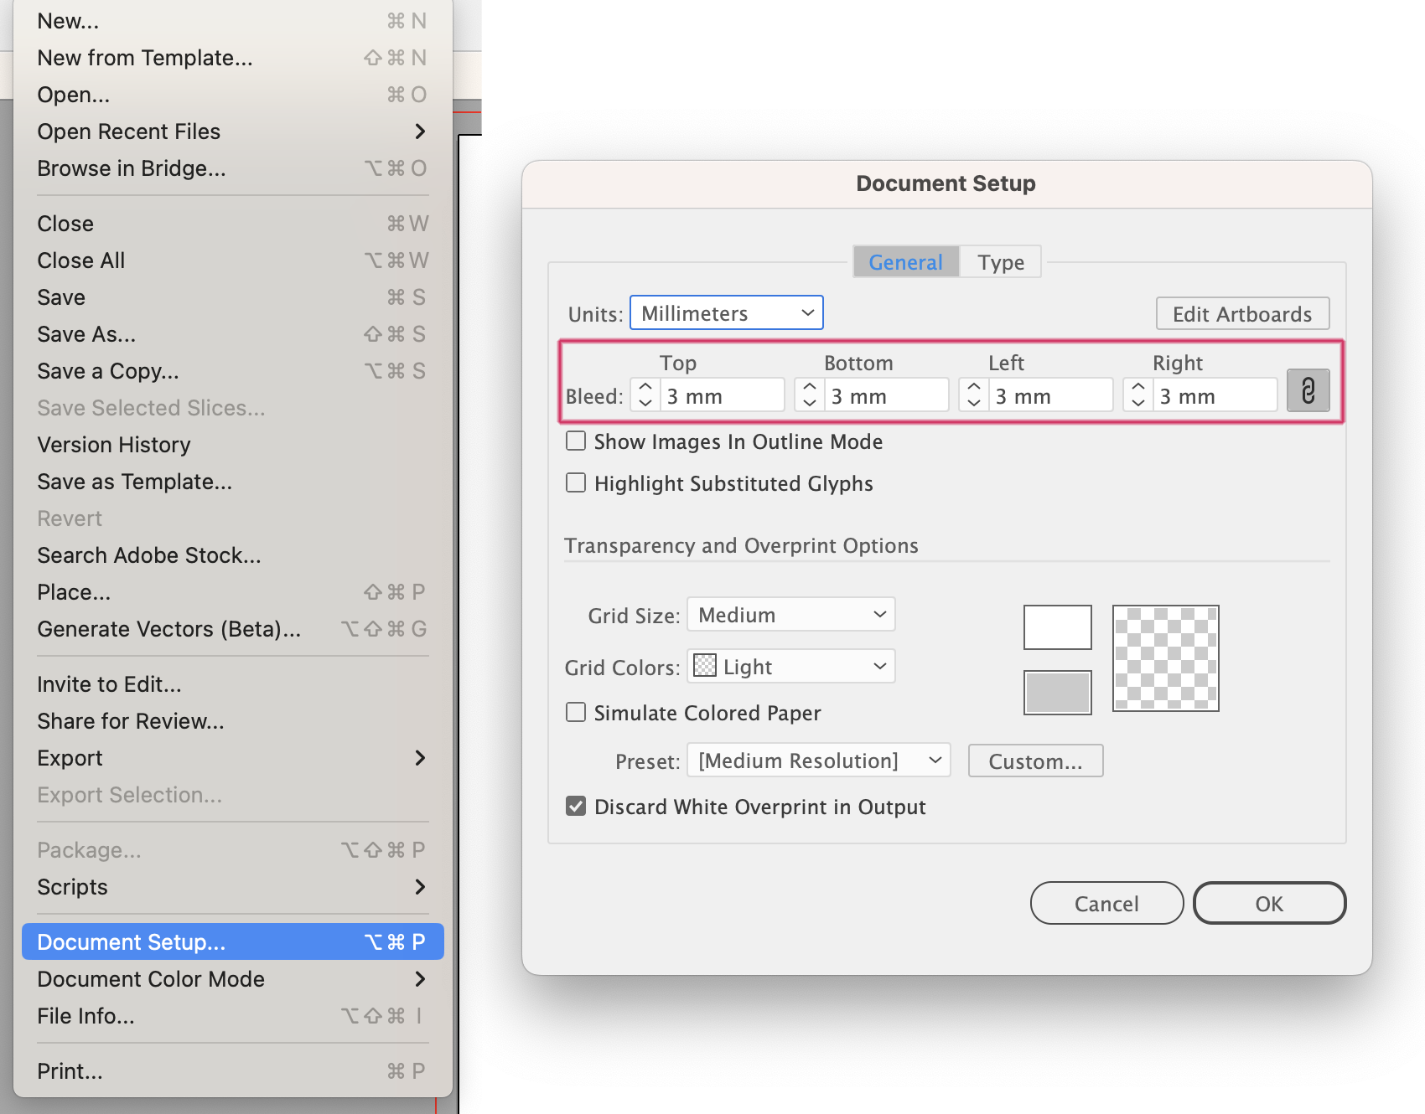Disable Discard White Overprint in Output
This screenshot has height=1114, width=1425.
point(576,806)
